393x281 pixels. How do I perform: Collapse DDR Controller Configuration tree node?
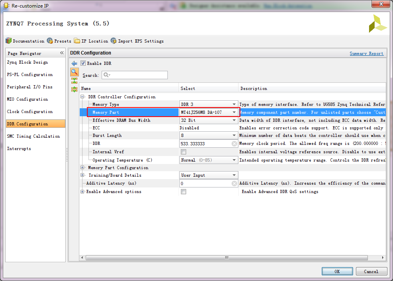[82, 97]
